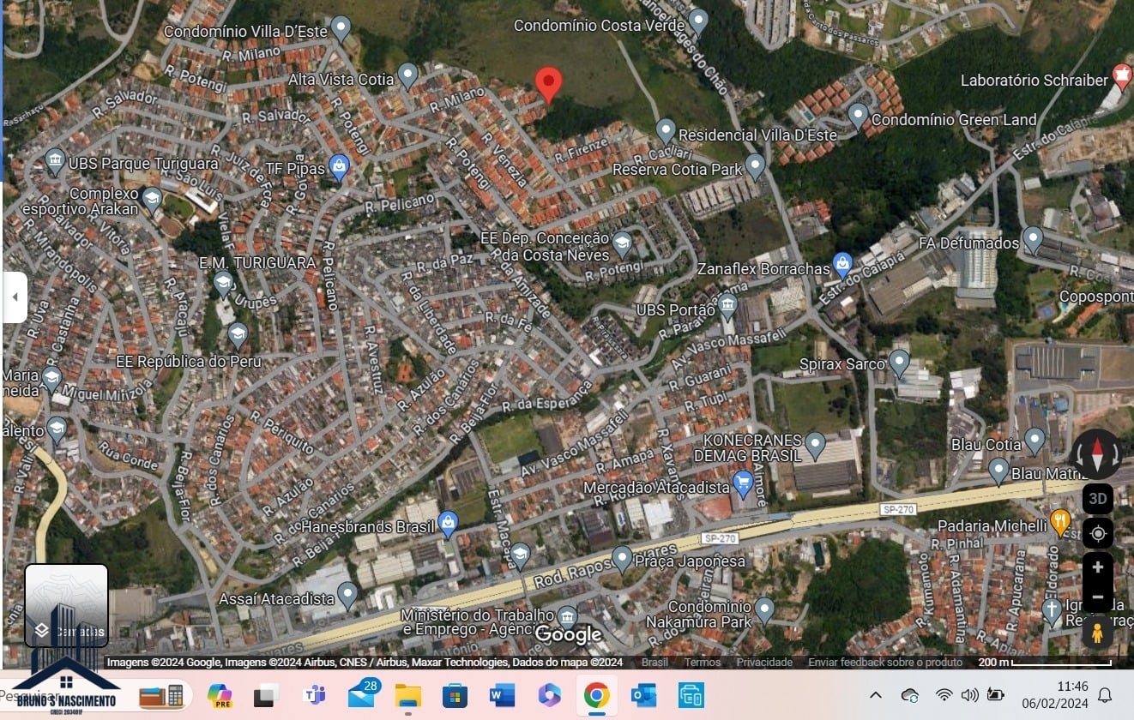The image size is (1134, 720).
Task: Click Zanaflex Borrachas shopping pin
Action: click(x=842, y=265)
